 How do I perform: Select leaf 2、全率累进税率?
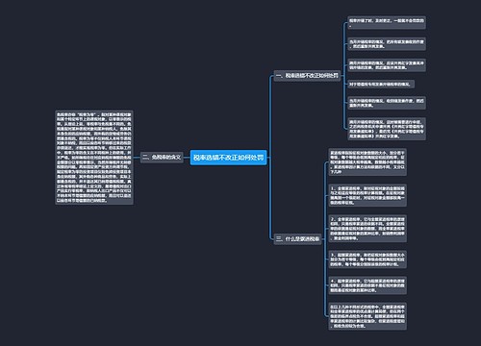click(x=367, y=229)
